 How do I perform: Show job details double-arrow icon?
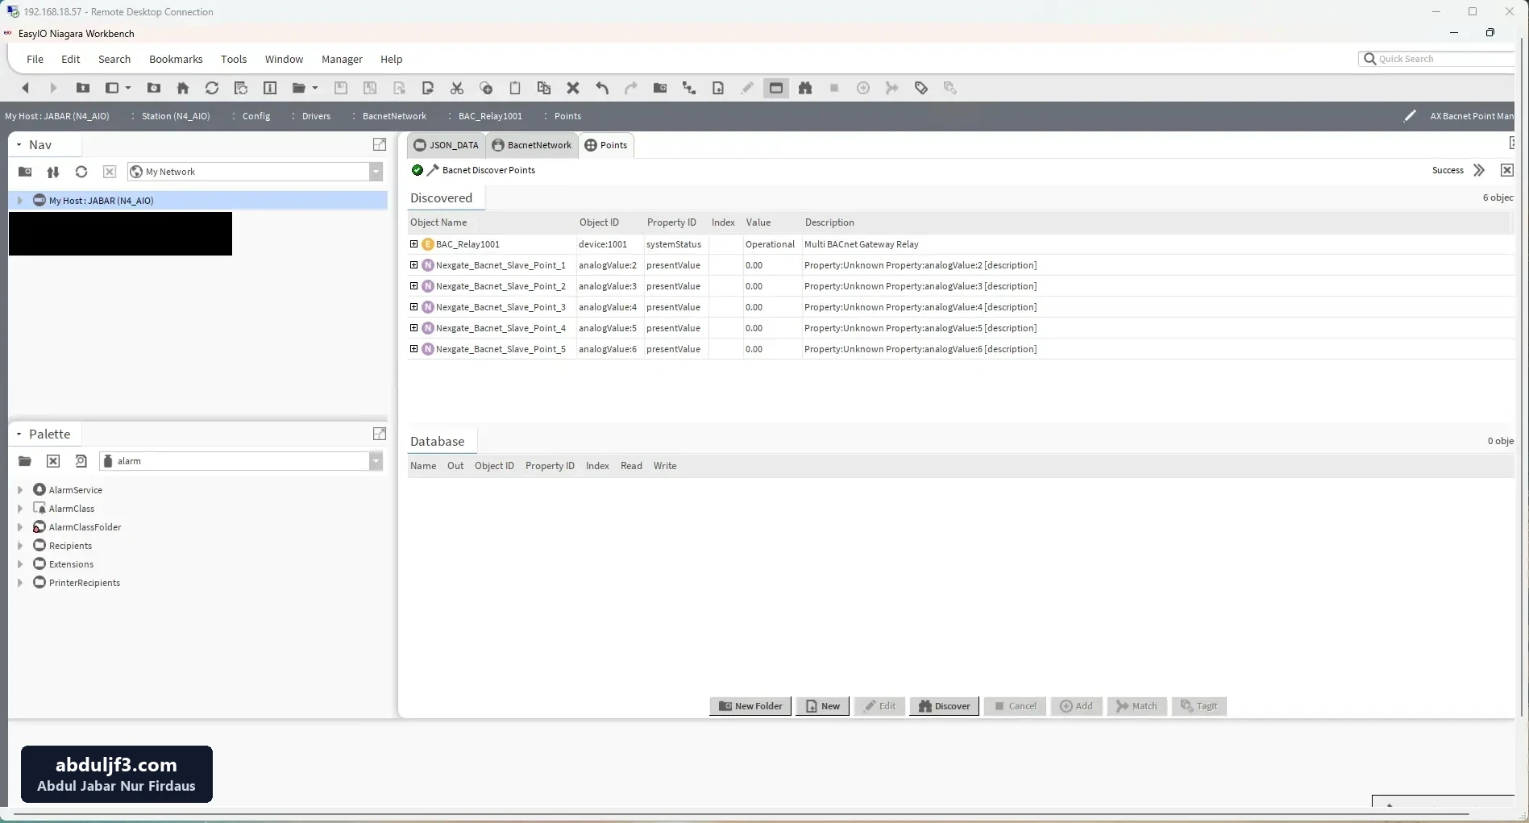point(1479,170)
